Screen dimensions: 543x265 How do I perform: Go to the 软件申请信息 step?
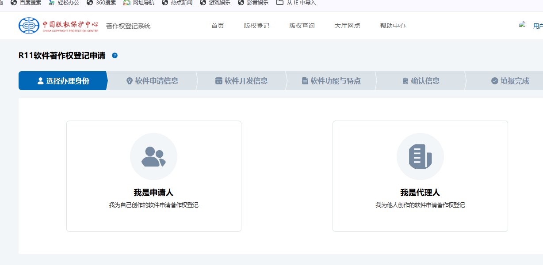click(x=152, y=81)
